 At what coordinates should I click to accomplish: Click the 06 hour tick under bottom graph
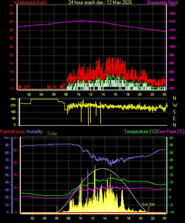click(x=57, y=218)
